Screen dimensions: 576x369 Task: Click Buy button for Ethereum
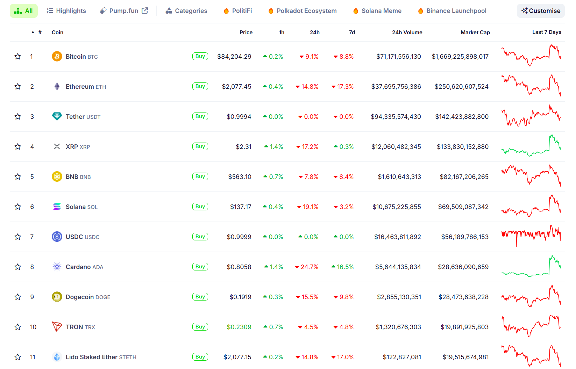point(200,86)
